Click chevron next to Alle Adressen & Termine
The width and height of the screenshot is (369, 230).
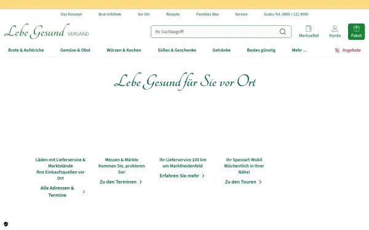84,192
